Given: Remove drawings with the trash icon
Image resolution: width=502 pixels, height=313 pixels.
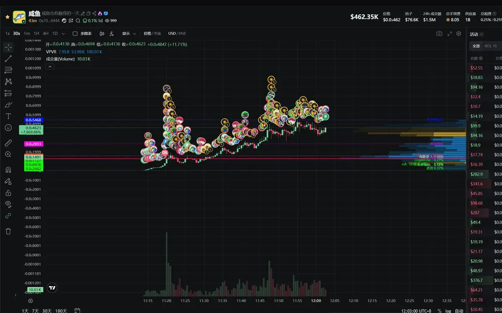Looking at the screenshot, I should (x=8, y=231).
